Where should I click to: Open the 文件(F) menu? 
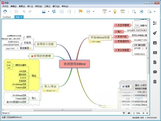5,6
